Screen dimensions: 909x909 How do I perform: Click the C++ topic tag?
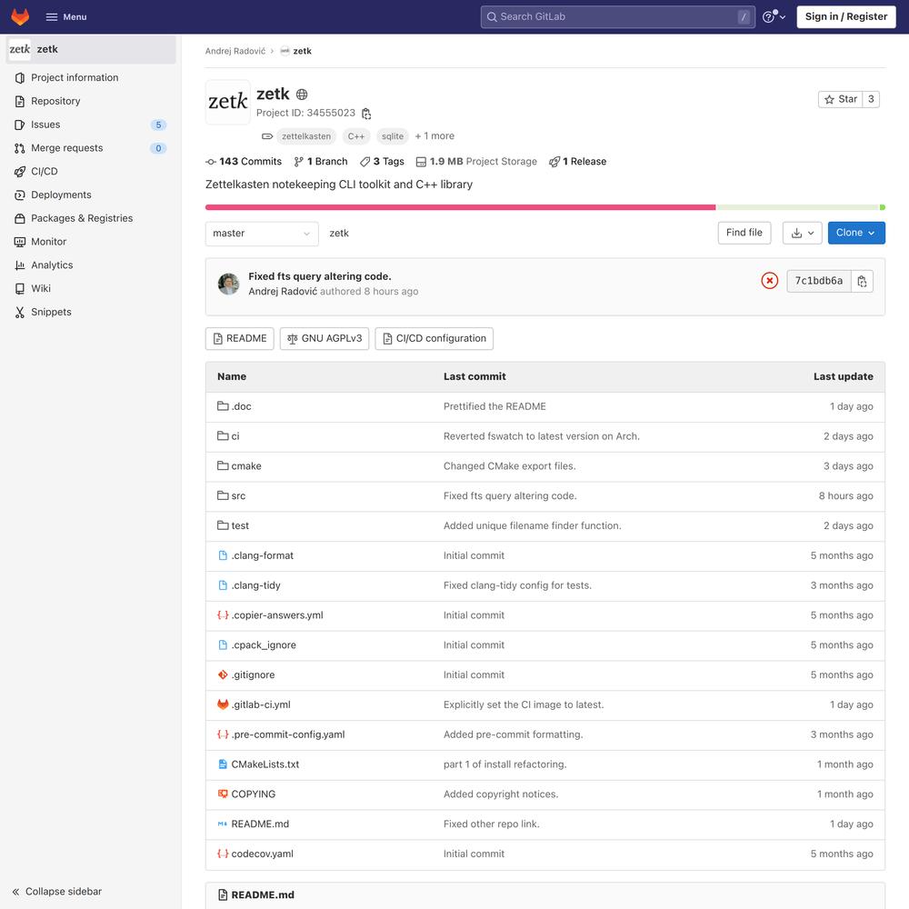(x=356, y=136)
